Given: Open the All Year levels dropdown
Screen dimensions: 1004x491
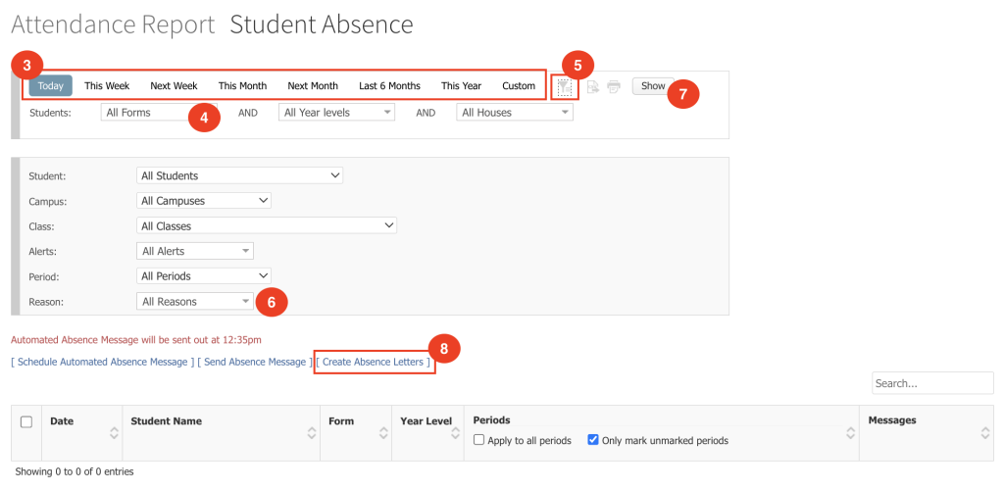Looking at the screenshot, I should pos(337,112).
